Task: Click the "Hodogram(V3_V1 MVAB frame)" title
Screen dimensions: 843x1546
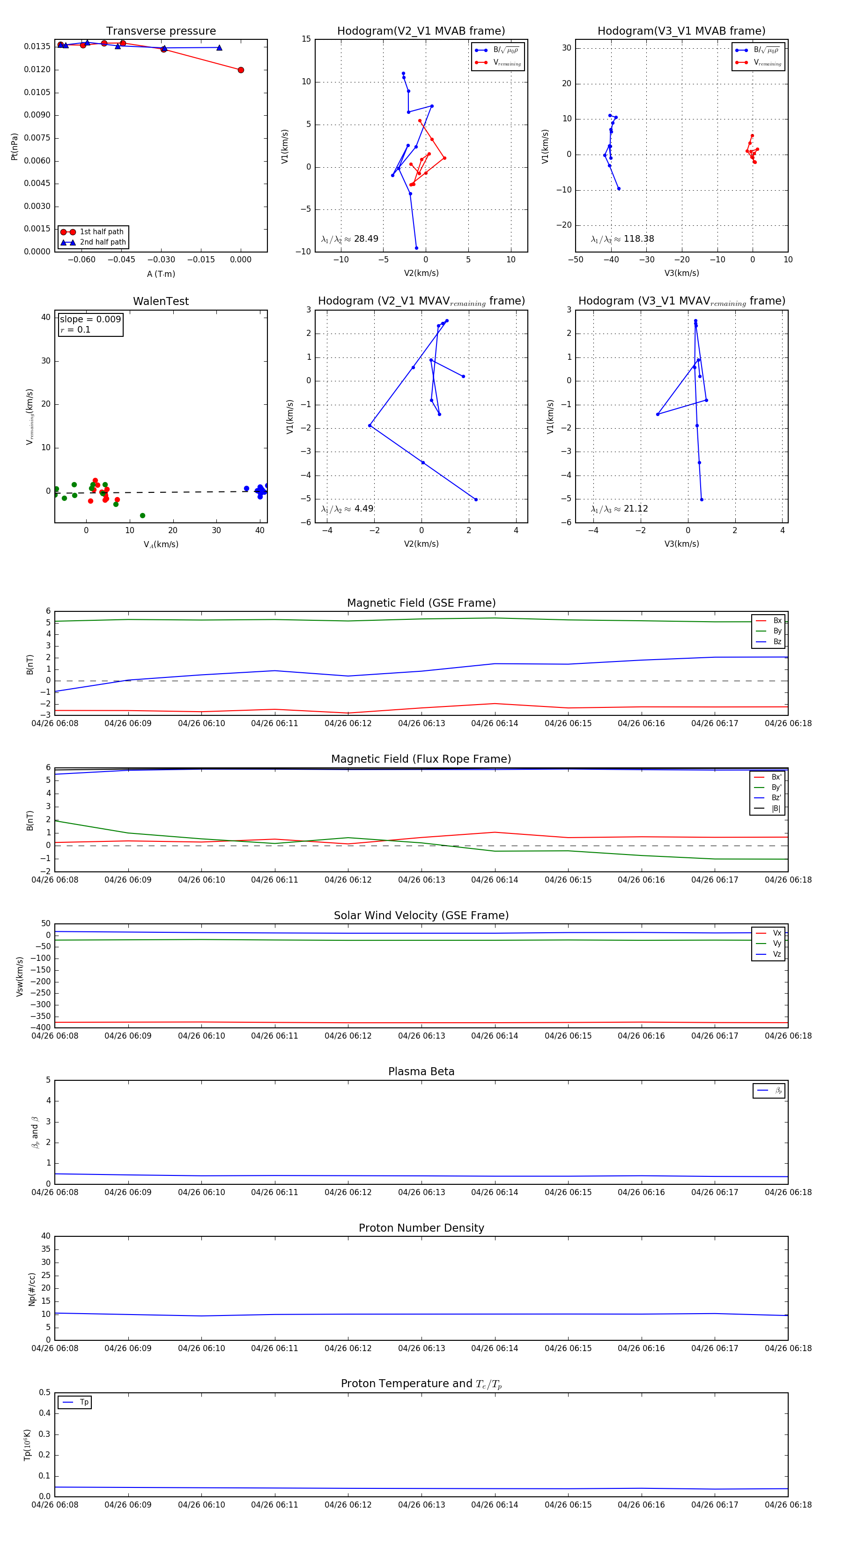Action: pyautogui.click(x=681, y=31)
